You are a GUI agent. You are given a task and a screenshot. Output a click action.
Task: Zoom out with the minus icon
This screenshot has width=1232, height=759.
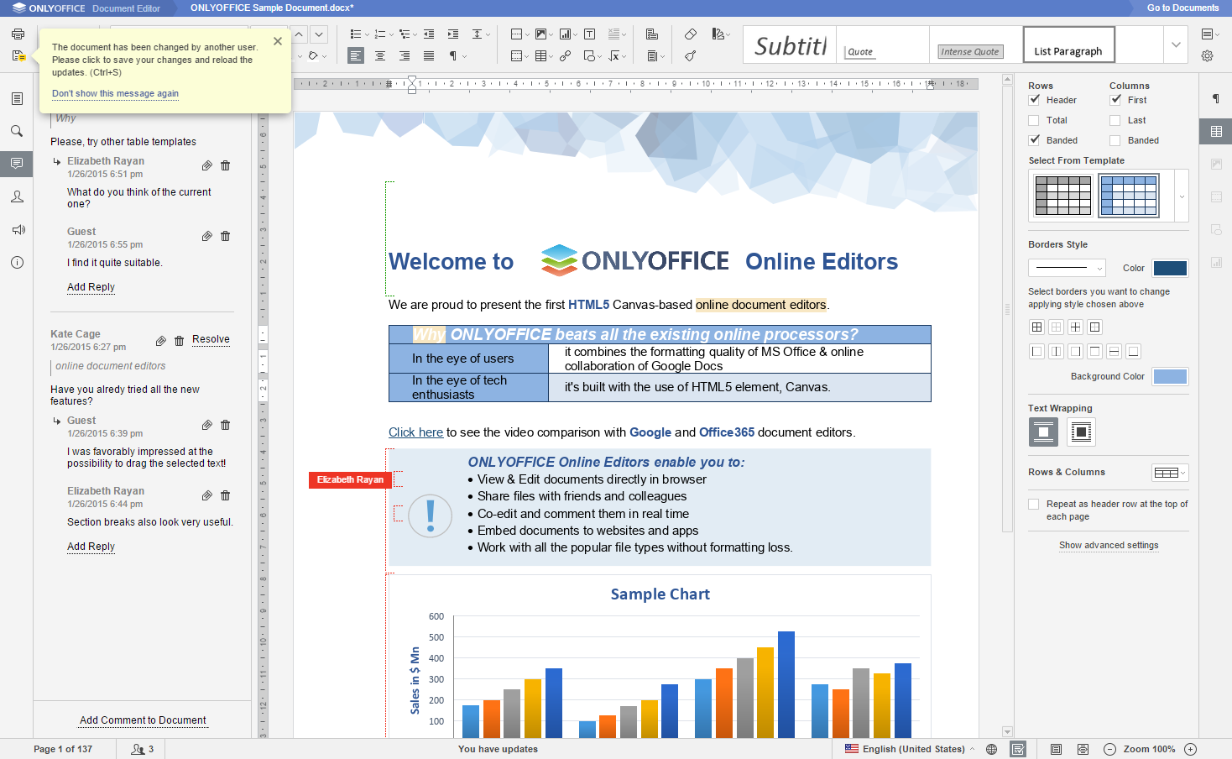[x=1109, y=749]
